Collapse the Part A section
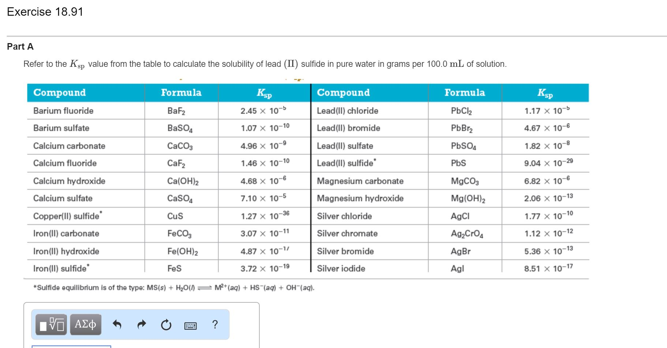667x348 pixels. coord(20,46)
